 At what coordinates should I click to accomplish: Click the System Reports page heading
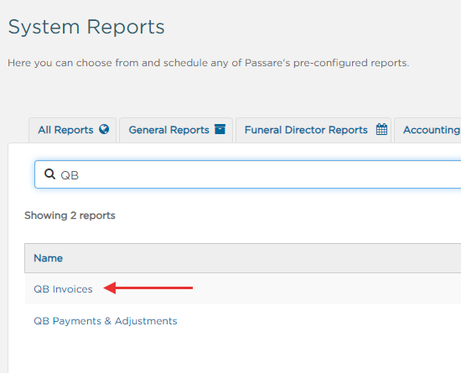[86, 27]
